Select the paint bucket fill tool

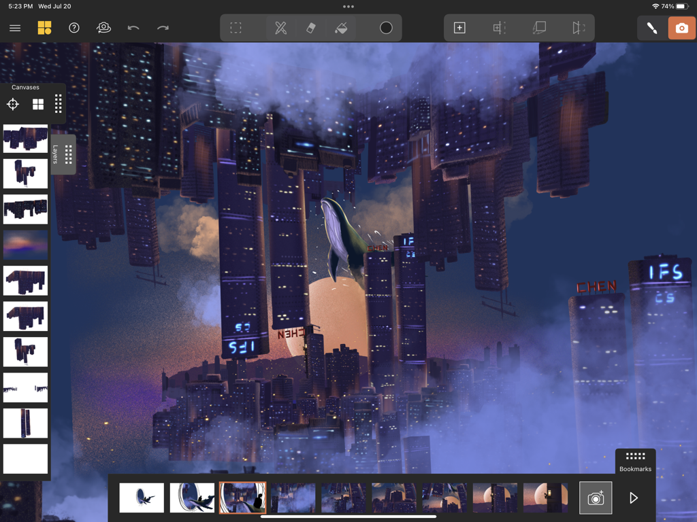coord(341,28)
